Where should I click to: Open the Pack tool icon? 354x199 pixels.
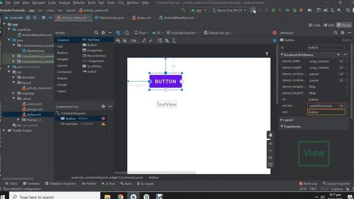pyautogui.click(x=160, y=40)
